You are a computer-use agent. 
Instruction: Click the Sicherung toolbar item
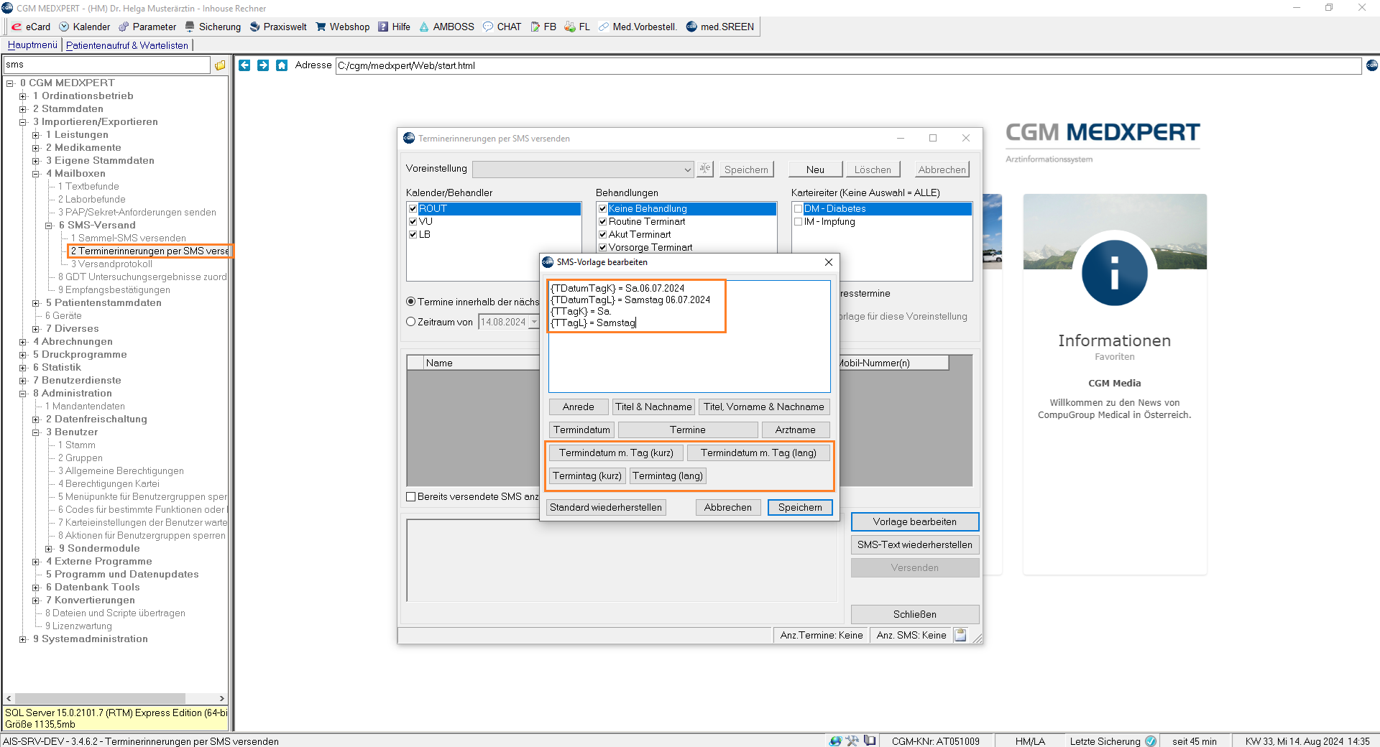click(x=213, y=27)
